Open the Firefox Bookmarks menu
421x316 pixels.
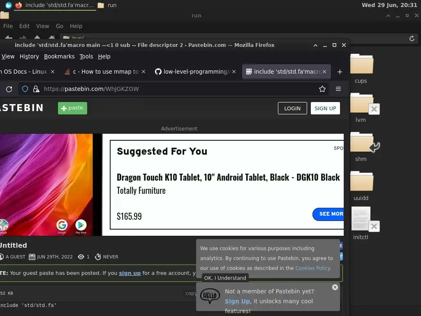[59, 56]
